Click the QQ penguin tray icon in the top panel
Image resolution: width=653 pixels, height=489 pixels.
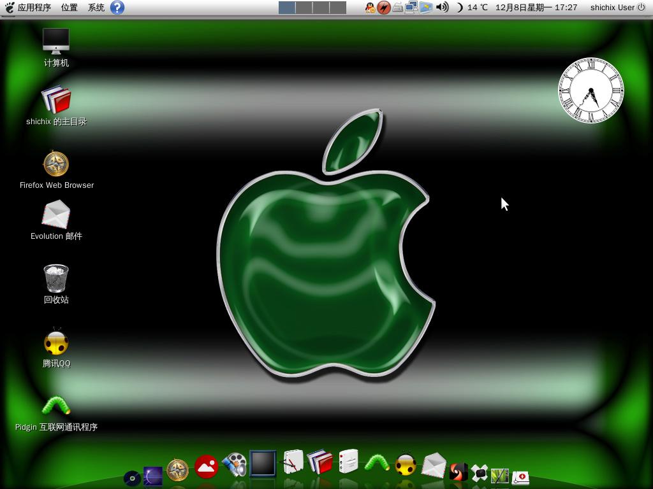(x=371, y=8)
